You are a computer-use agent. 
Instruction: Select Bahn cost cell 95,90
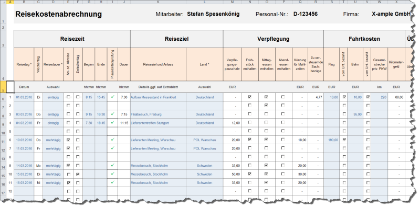(355, 114)
